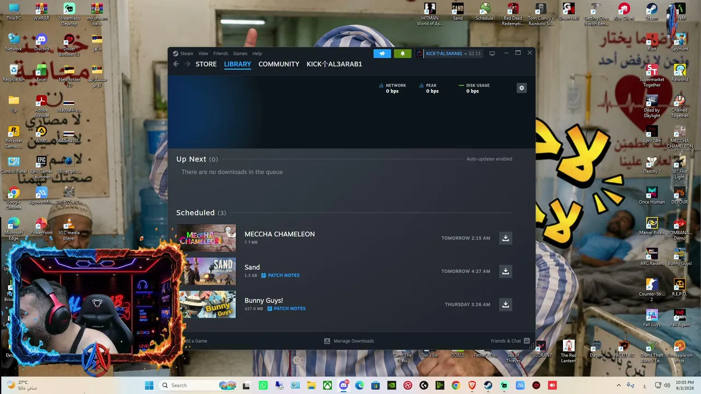Open the View menu in Steam

pyautogui.click(x=203, y=54)
